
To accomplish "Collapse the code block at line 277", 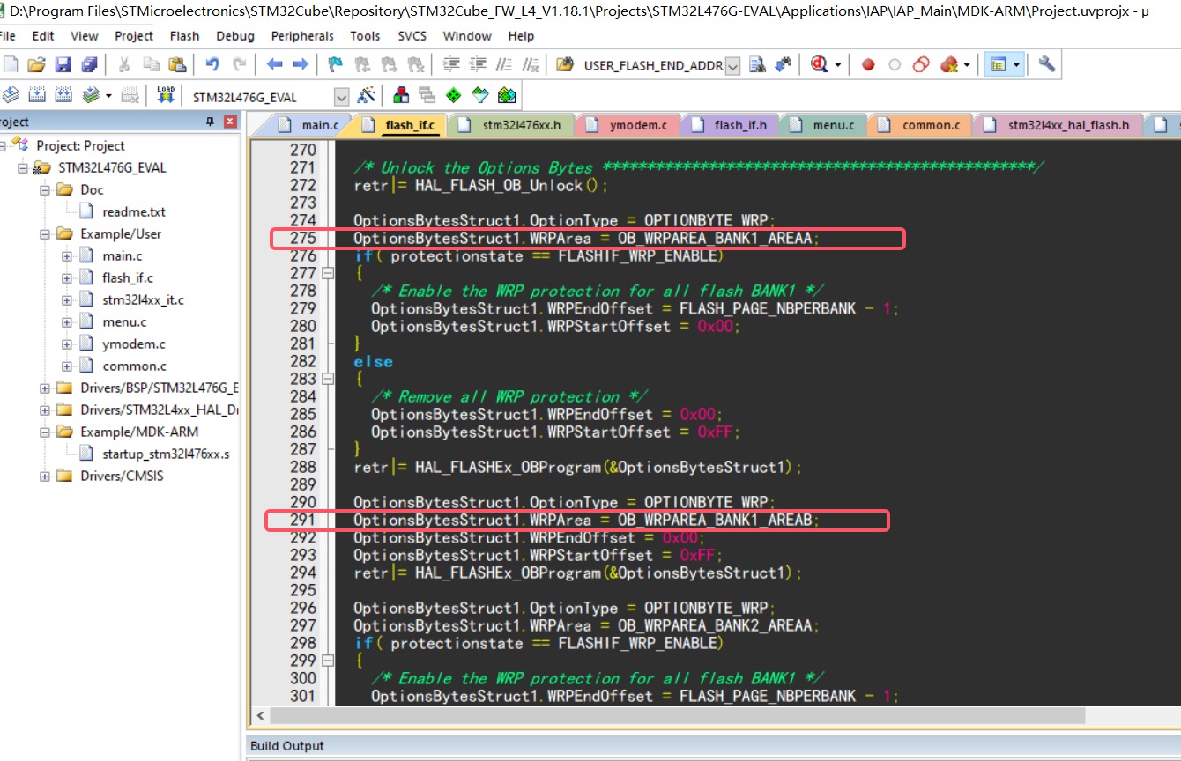I will point(328,273).
